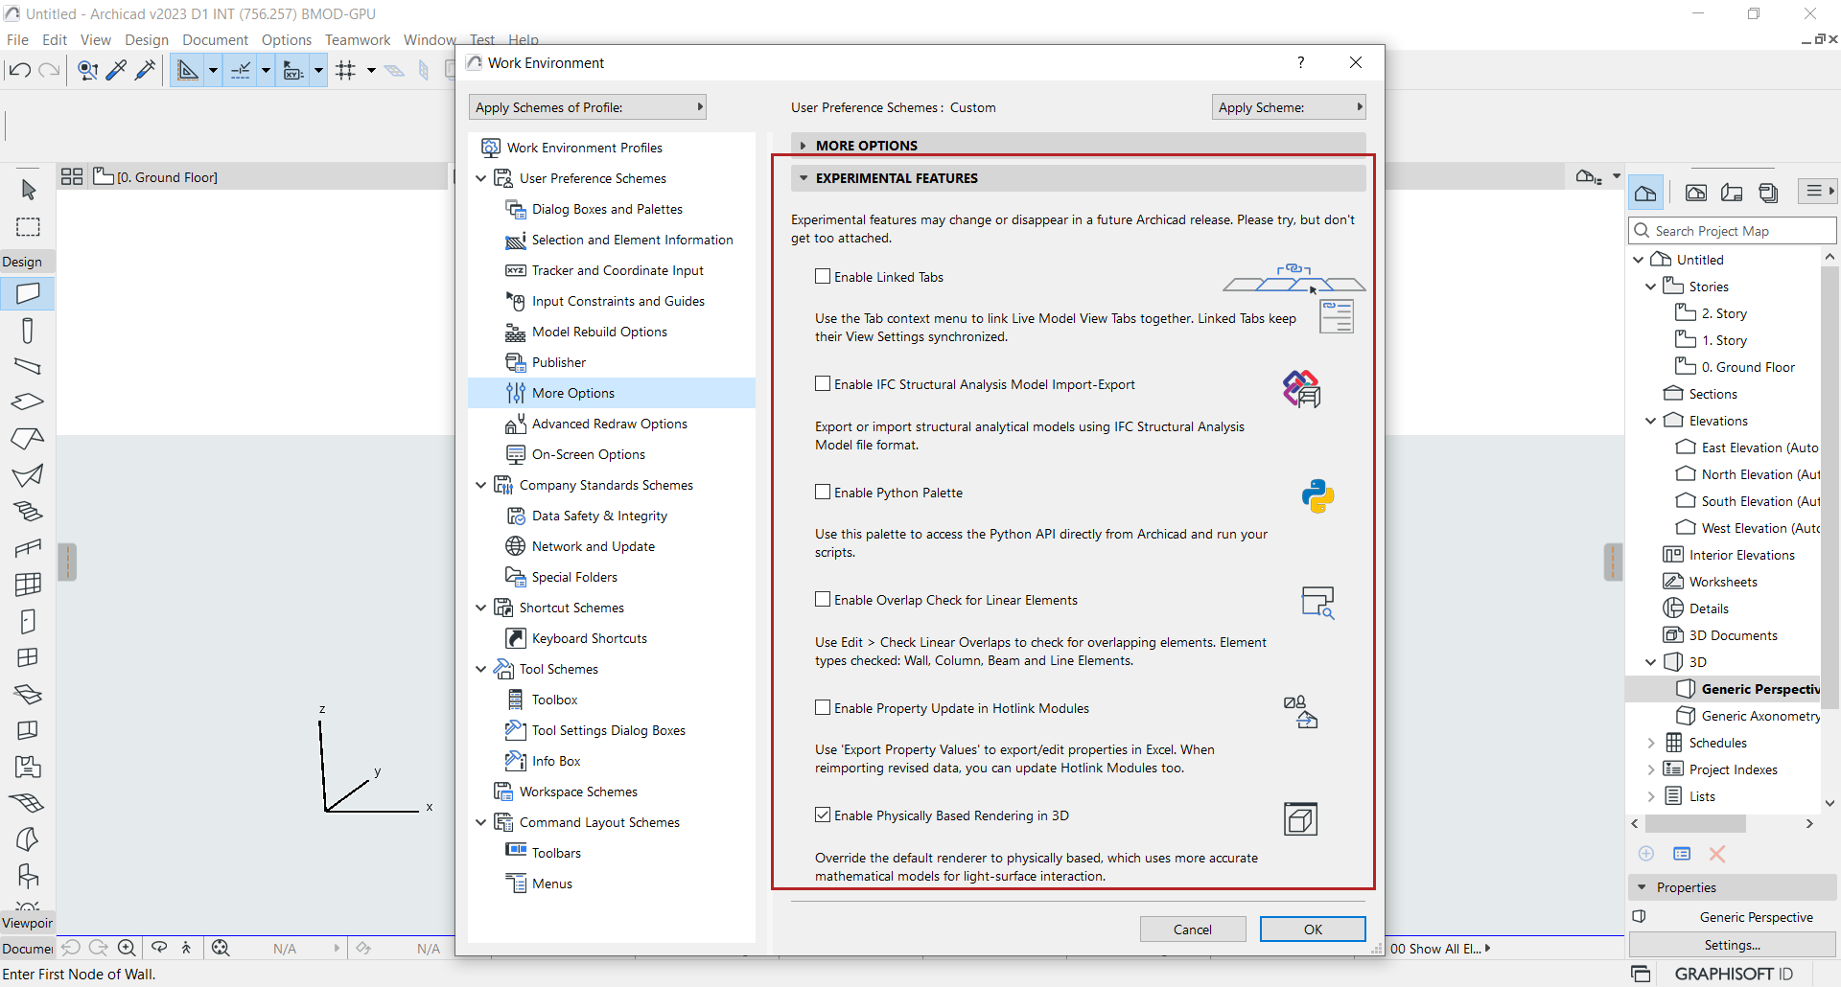The width and height of the screenshot is (1841, 987).
Task: Toggle the grid snap icon in toolbar
Action: [346, 70]
